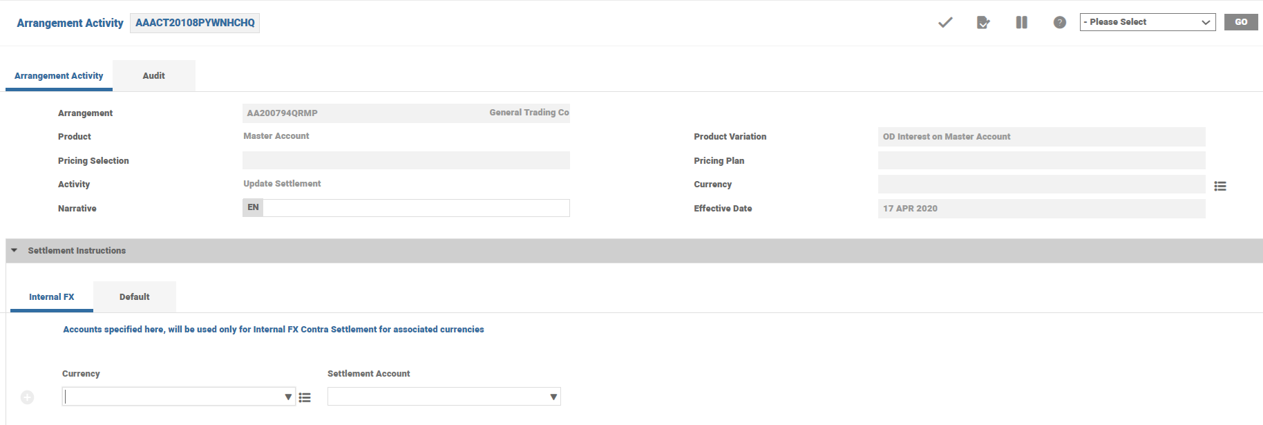Open the Please Select dropdown

coord(1147,22)
